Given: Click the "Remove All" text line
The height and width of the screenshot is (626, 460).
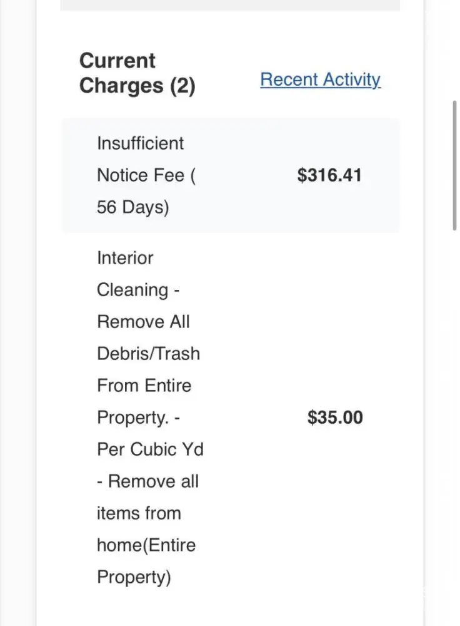Looking at the screenshot, I should coord(143,322).
